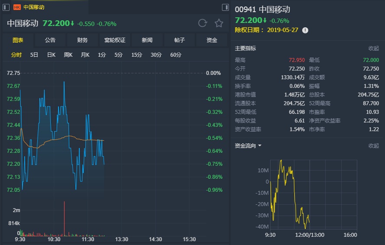
Task: Star 中国移动 to add to favorites
Action: 219,23
